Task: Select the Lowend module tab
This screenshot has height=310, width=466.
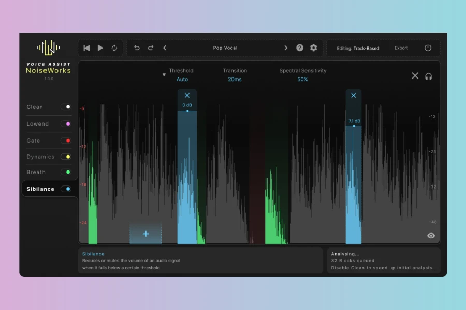Action: [x=38, y=124]
